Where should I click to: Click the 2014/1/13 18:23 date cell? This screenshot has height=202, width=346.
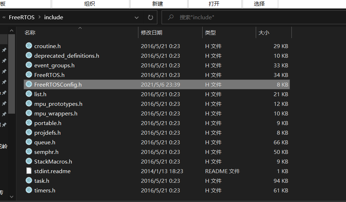coord(162,171)
